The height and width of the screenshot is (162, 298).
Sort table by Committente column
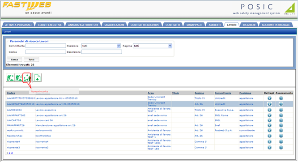(223, 93)
